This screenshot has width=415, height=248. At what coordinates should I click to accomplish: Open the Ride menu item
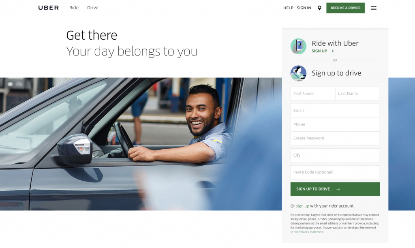(74, 8)
